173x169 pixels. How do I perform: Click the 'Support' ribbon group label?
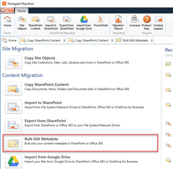click(x=146, y=33)
